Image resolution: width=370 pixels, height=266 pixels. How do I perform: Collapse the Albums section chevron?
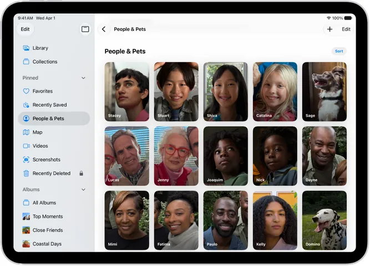pyautogui.click(x=83, y=190)
